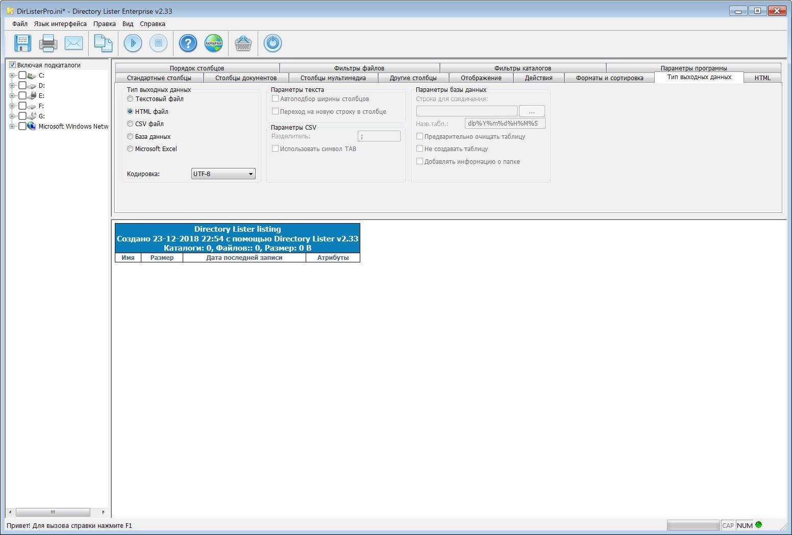This screenshot has width=792, height=535.
Task: Switch to 'Действия' tab
Action: coord(539,78)
